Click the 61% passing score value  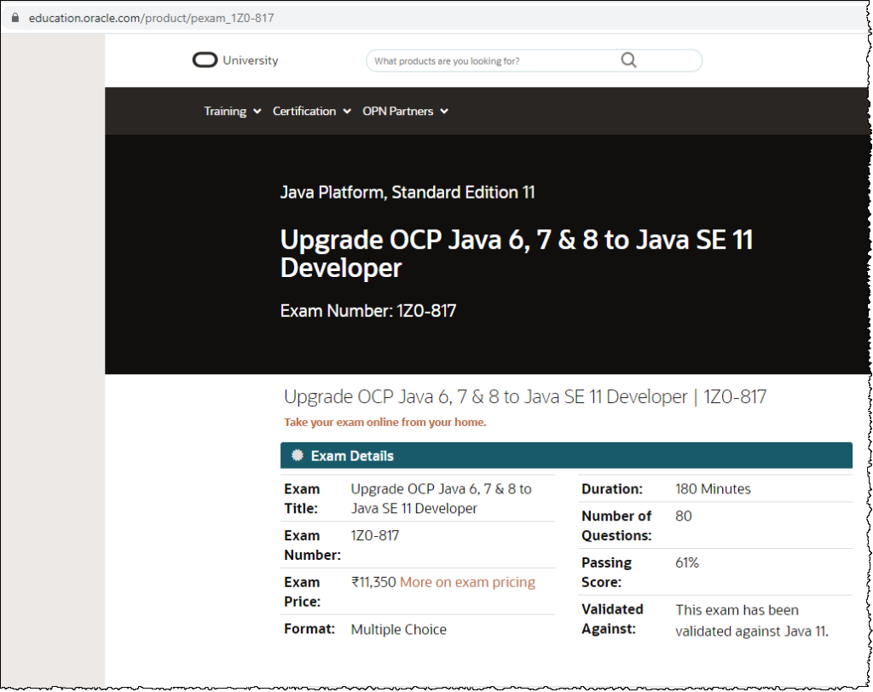pyautogui.click(x=687, y=562)
